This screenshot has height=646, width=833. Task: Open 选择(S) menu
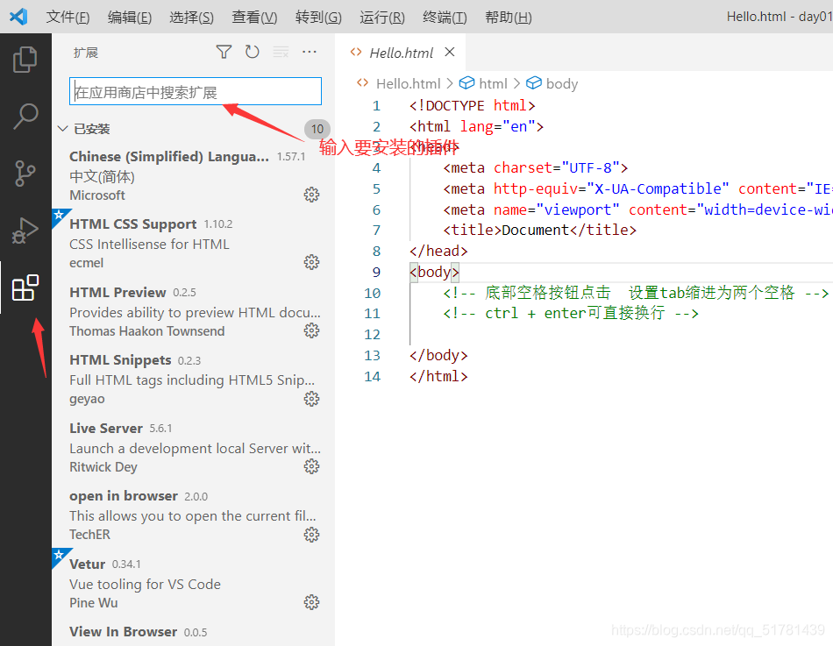(x=191, y=17)
